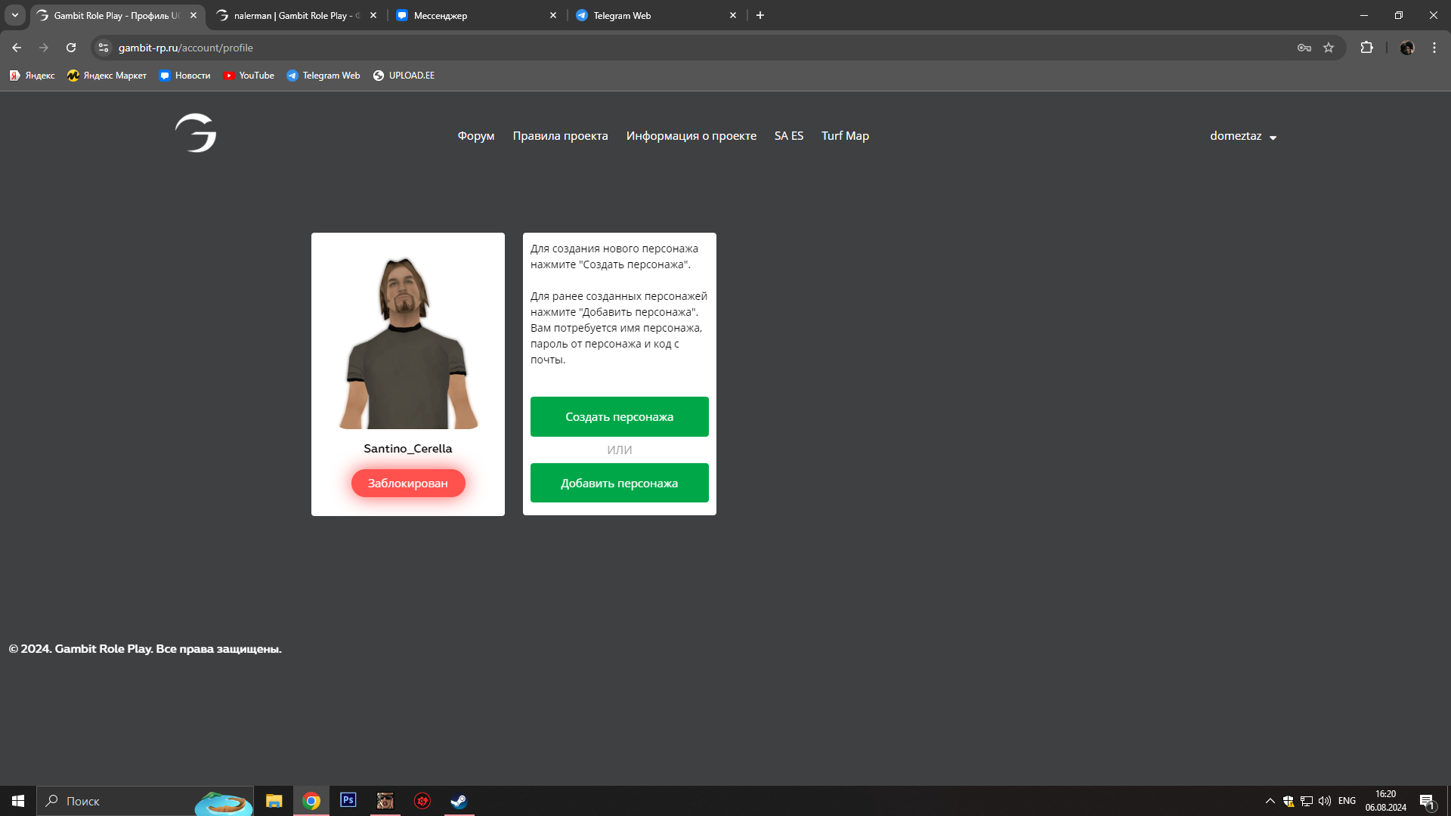Click the red Заблокирован status button
1451x816 pixels.
tap(407, 483)
